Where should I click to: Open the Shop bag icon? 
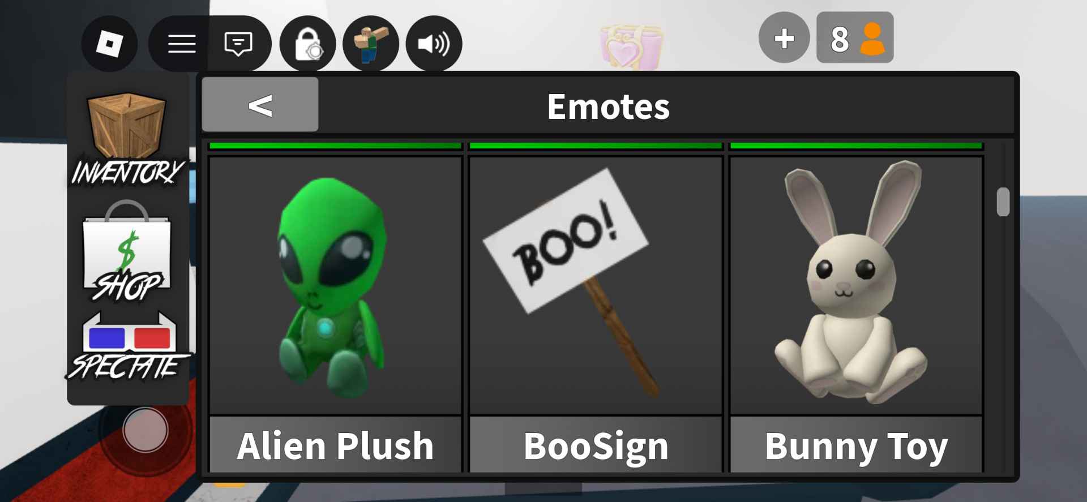pos(128,251)
